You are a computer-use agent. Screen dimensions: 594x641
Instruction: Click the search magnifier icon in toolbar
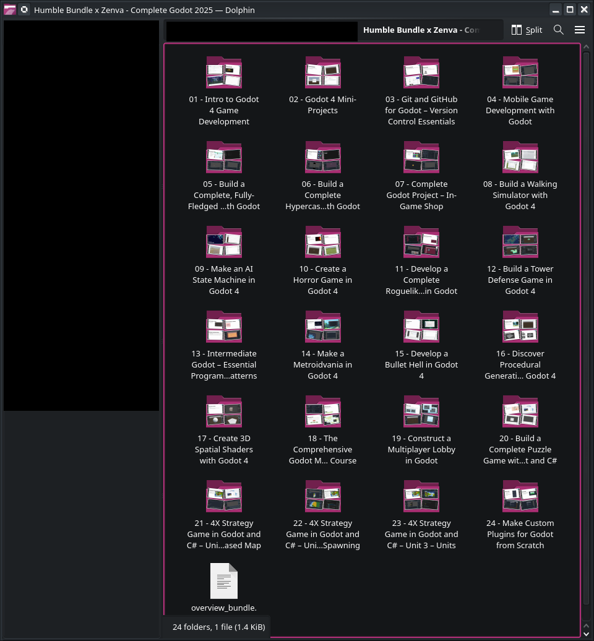coord(559,30)
